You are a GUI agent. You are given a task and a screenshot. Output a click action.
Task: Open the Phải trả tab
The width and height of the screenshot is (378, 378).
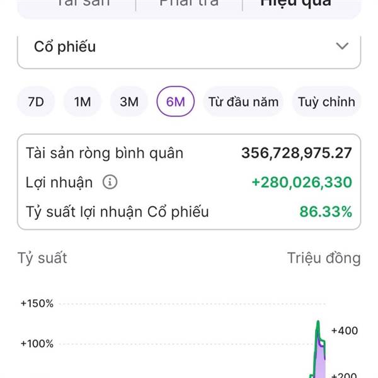click(x=189, y=4)
